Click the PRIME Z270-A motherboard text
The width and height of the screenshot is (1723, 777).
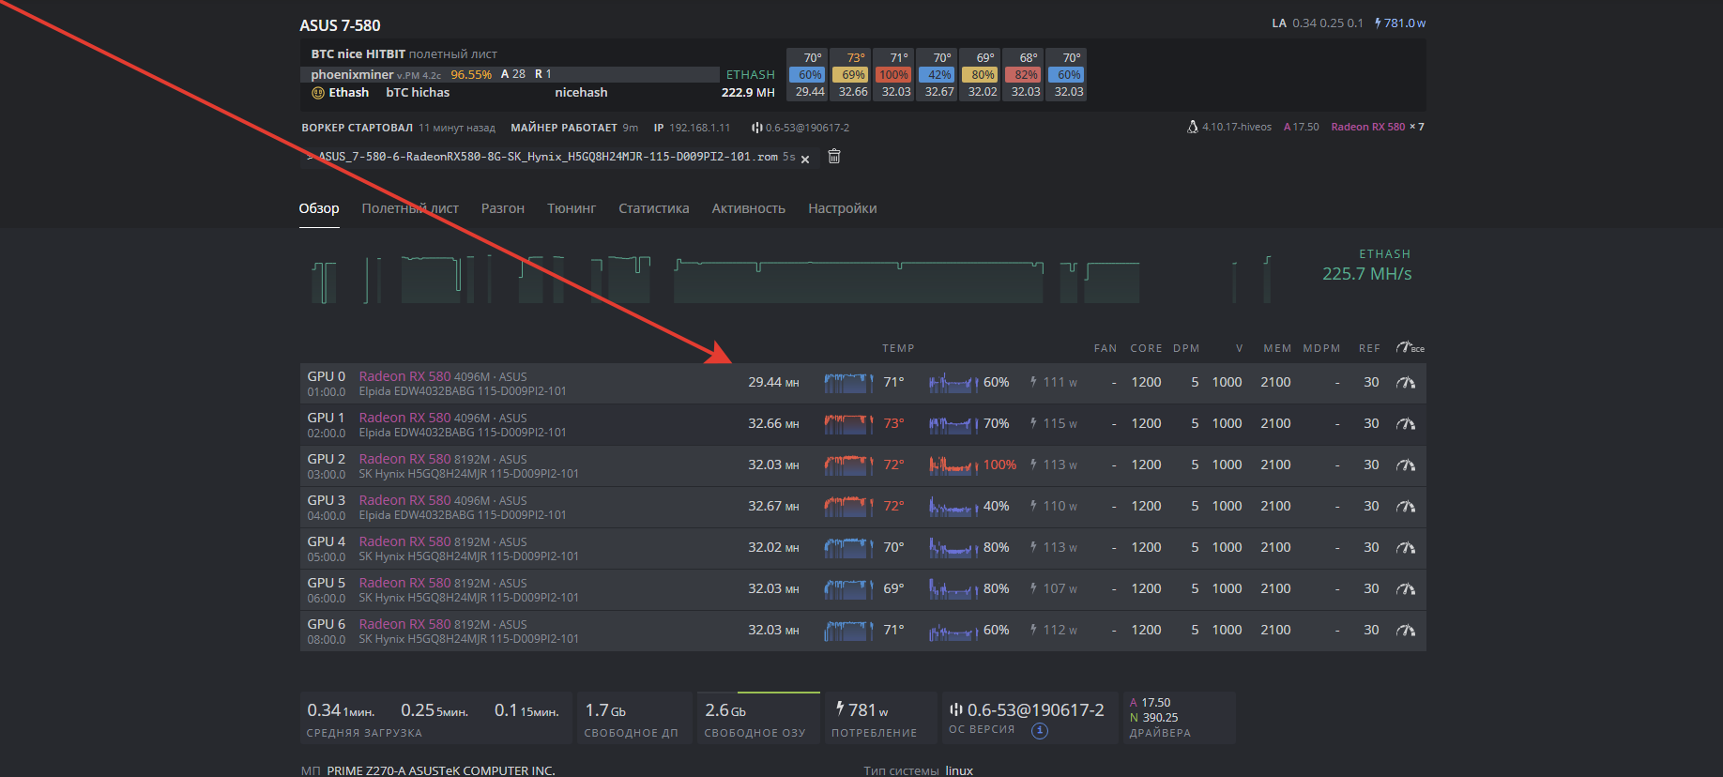(441, 770)
